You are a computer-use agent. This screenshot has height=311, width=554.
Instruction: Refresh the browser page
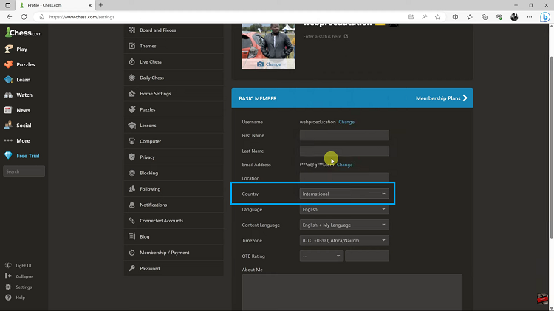pyautogui.click(x=24, y=17)
